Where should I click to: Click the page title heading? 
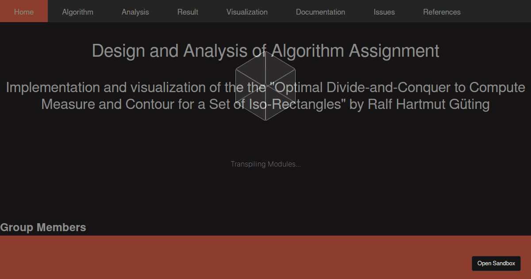coord(265,50)
